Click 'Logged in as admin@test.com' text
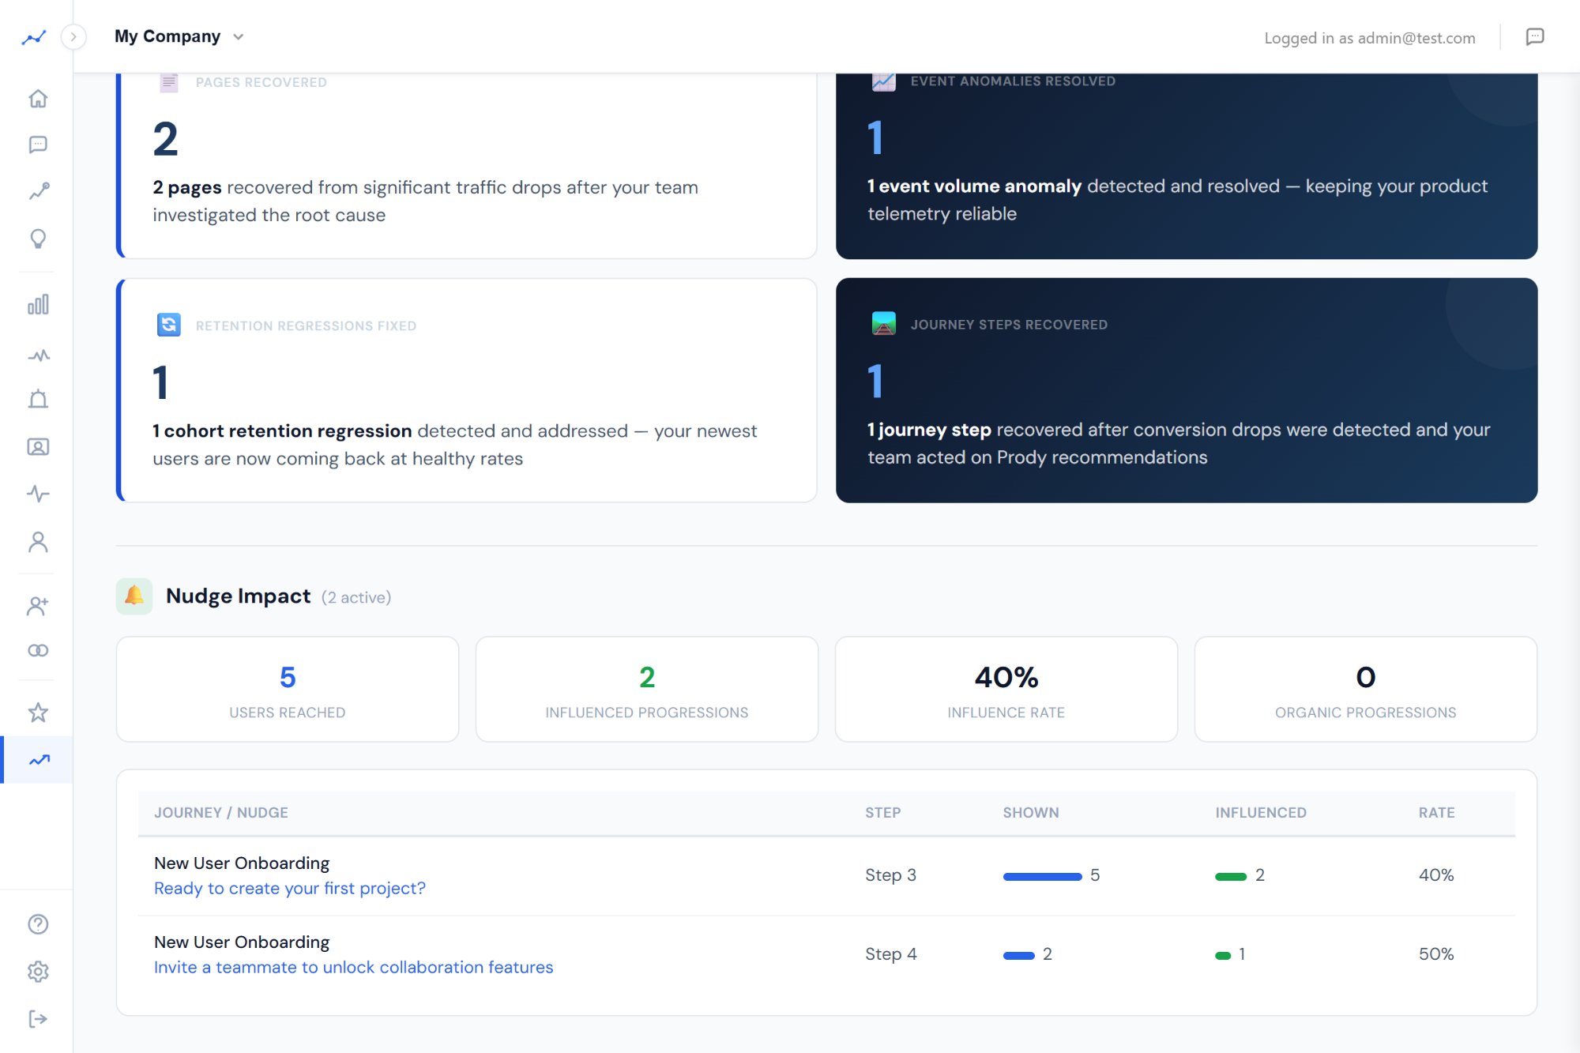 pos(1369,38)
